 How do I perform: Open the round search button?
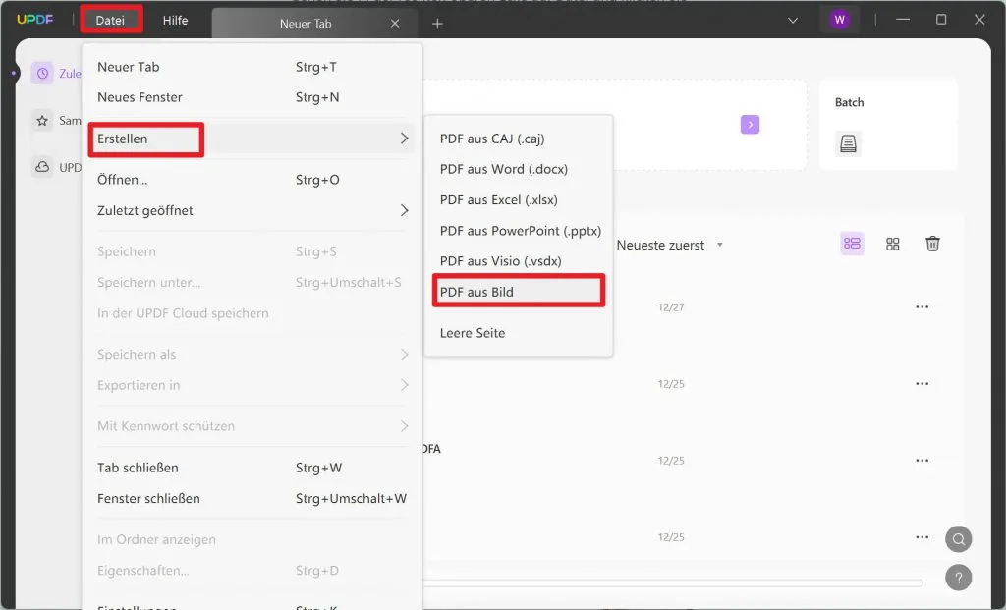pyautogui.click(x=959, y=539)
